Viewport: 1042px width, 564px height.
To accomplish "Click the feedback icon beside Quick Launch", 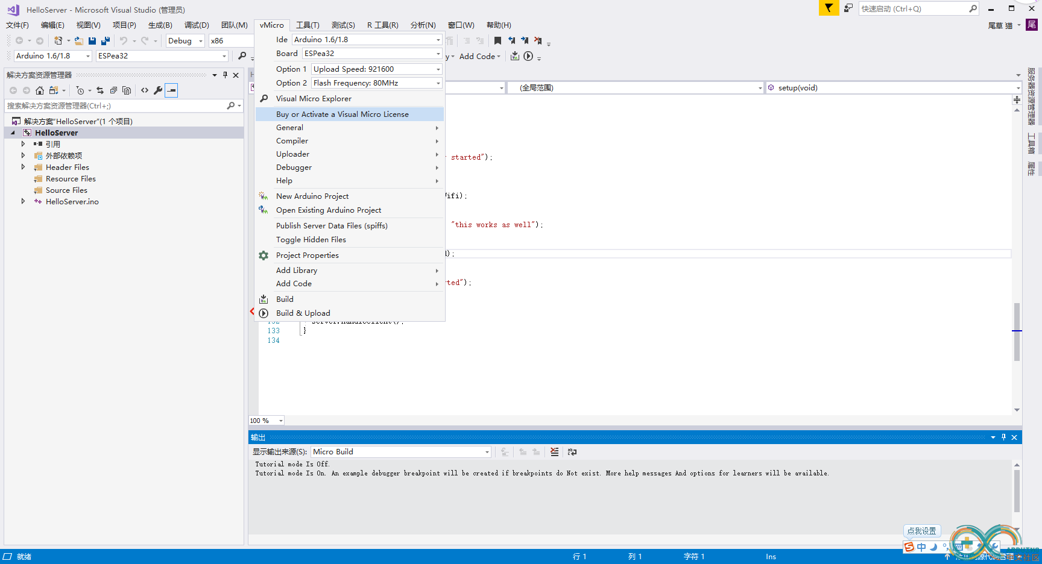I will (x=848, y=8).
